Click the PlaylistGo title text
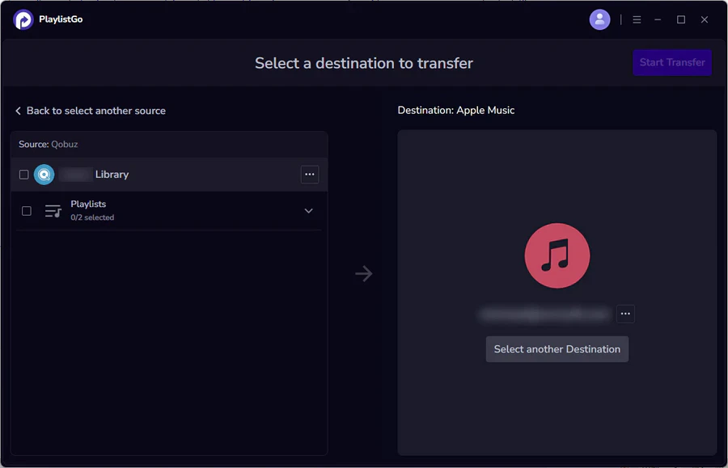728x468 pixels. click(x=61, y=19)
